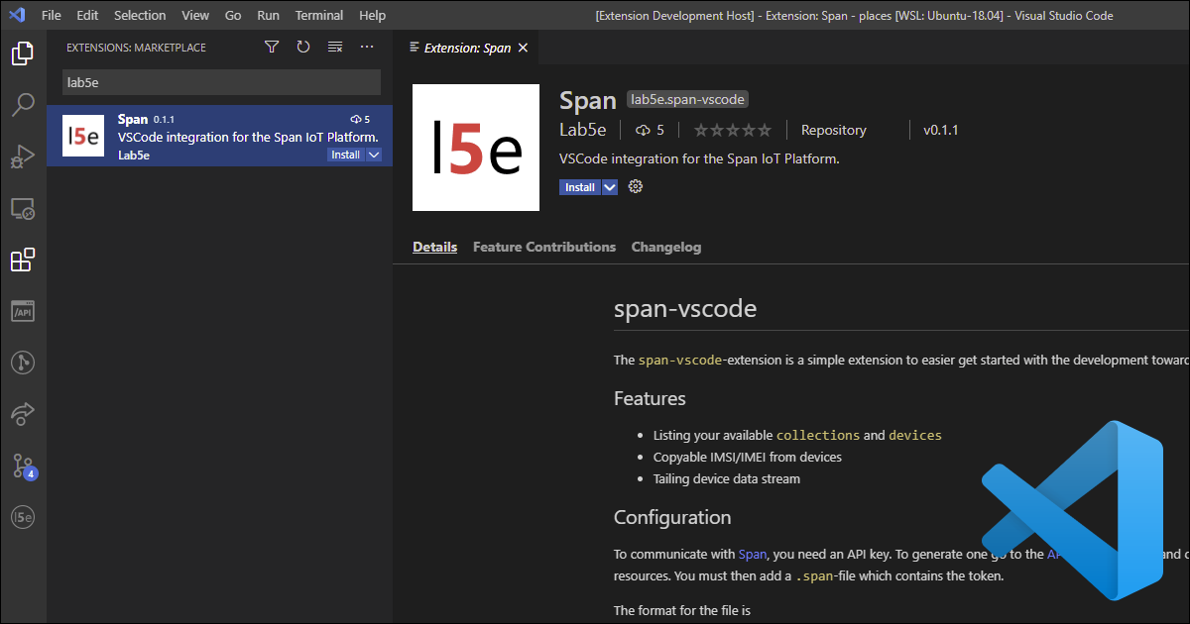Open Run and Debug view

23,156
